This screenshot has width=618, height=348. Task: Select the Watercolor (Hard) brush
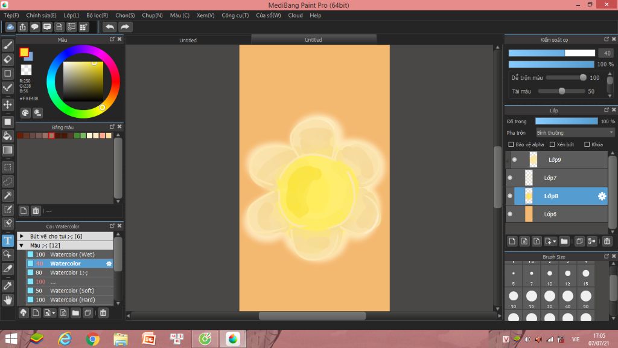point(70,300)
